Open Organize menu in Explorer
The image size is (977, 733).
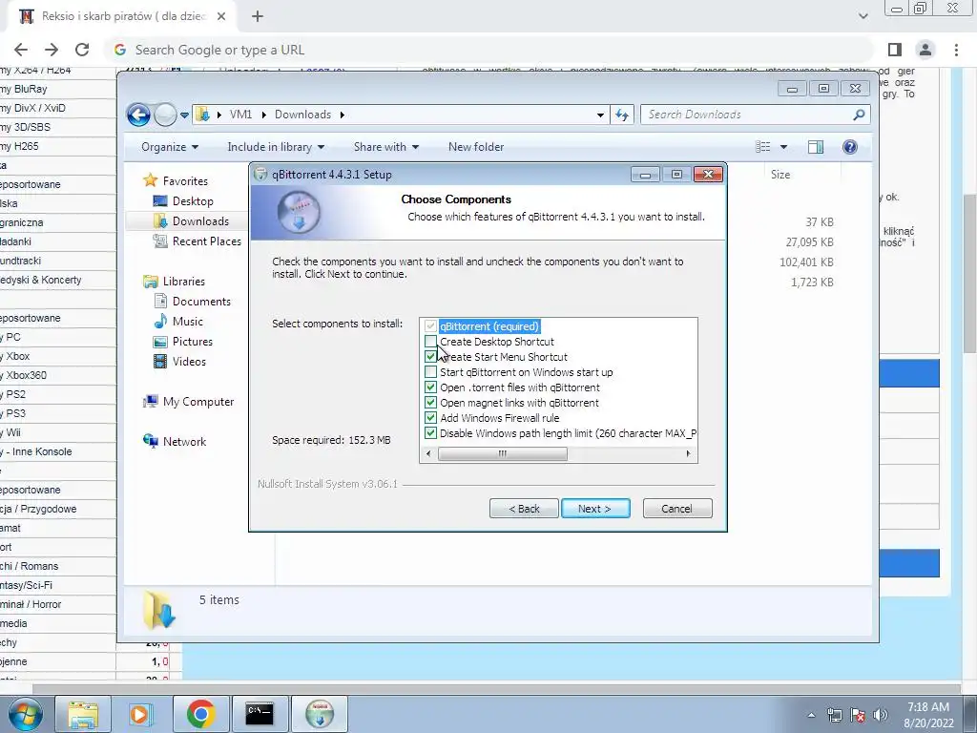click(170, 147)
